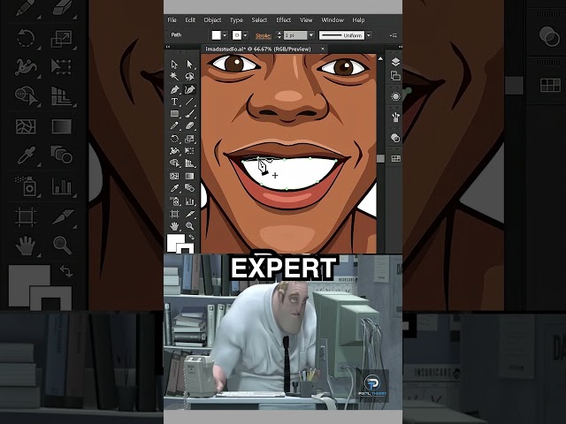
Task: Open the Effect menu
Action: pos(283,19)
